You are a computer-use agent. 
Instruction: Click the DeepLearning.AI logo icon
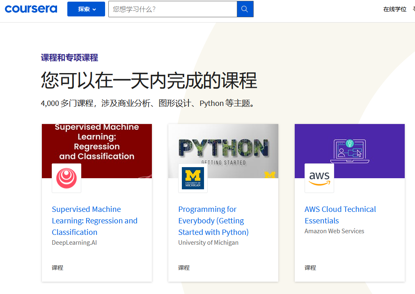coord(66,178)
